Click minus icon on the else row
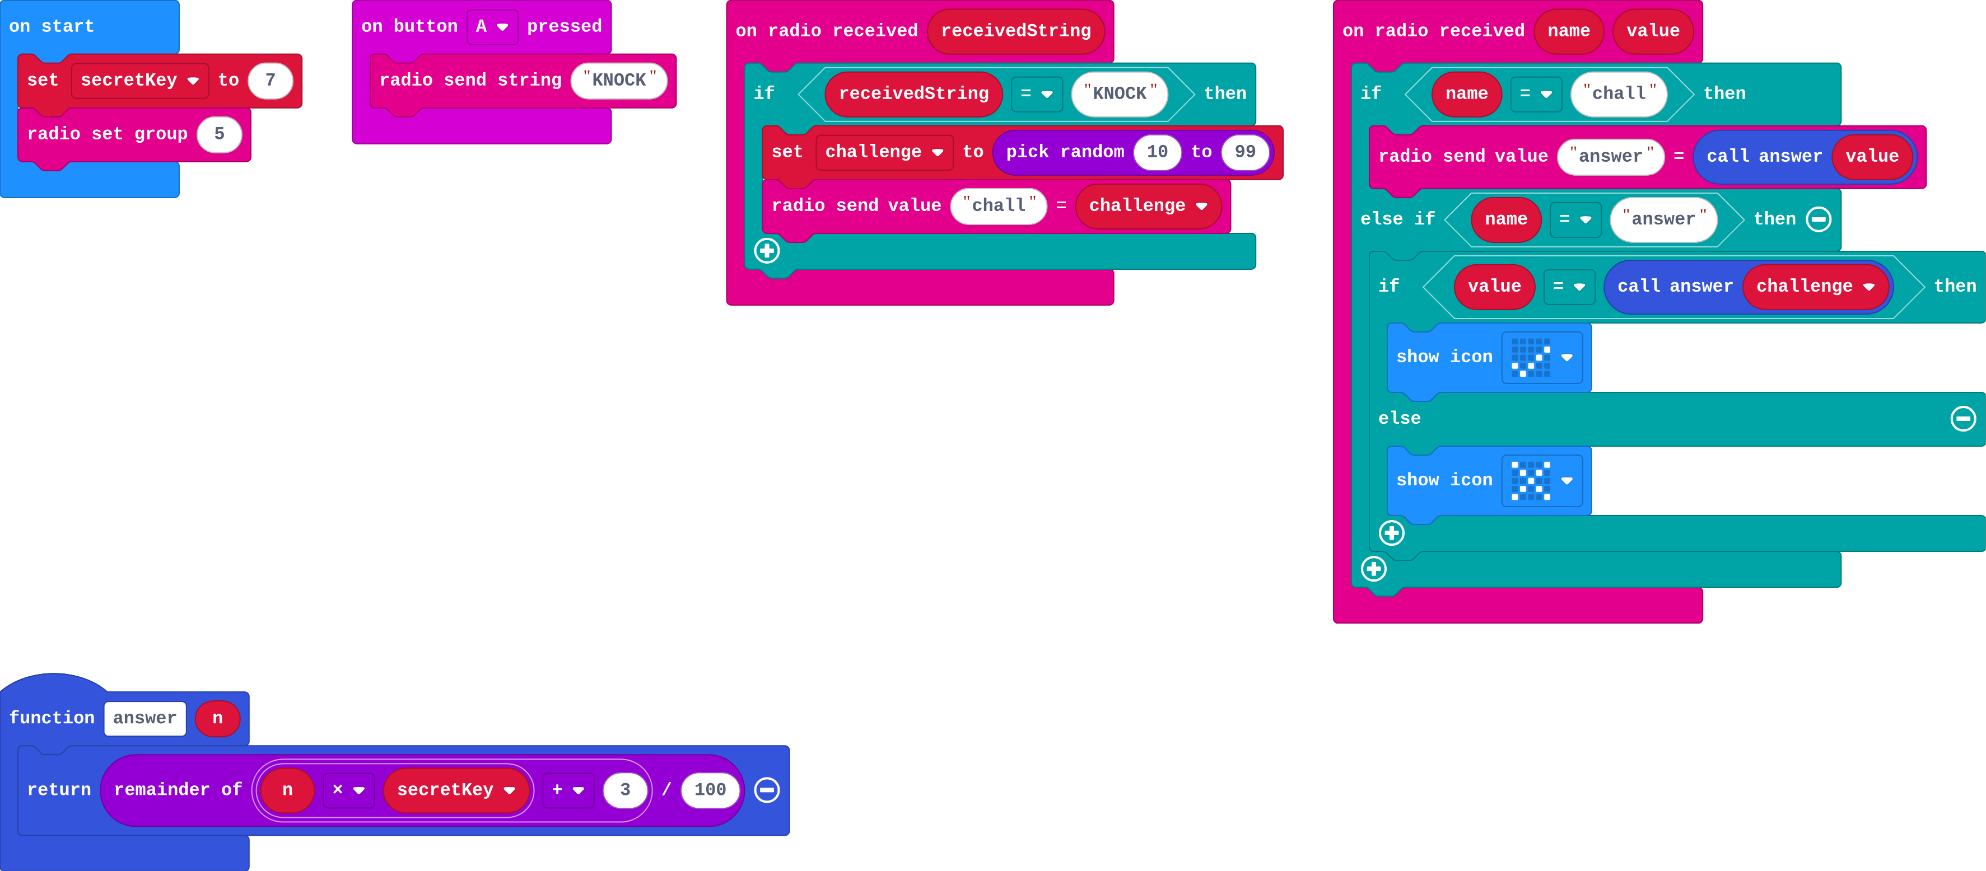The width and height of the screenshot is (1986, 871). click(x=1963, y=418)
